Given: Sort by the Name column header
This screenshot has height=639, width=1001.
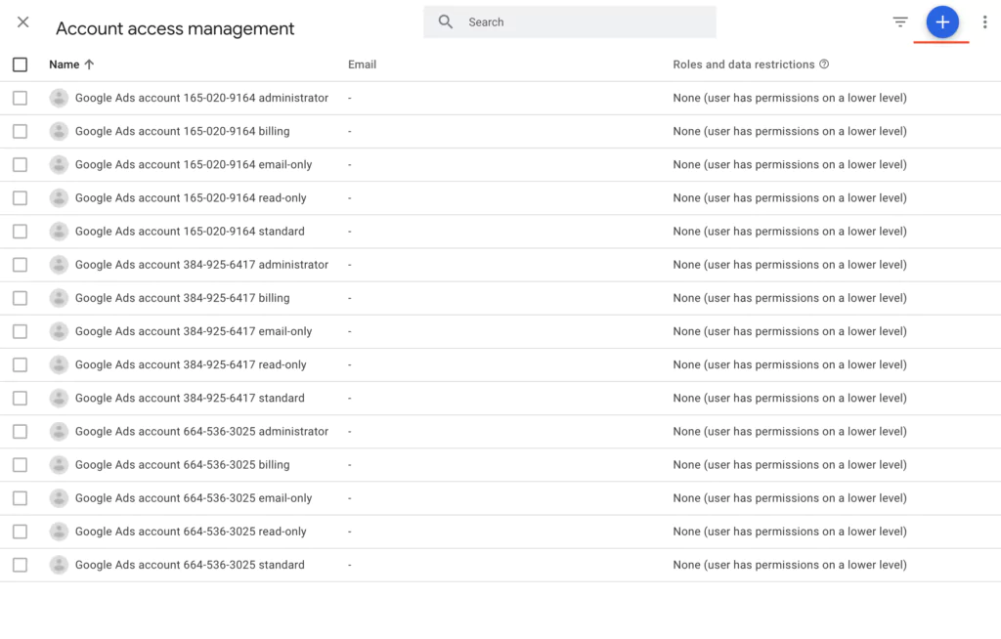Looking at the screenshot, I should [x=64, y=64].
